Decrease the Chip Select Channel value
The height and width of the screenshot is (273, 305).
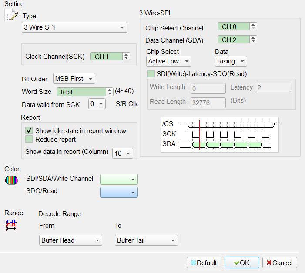coord(253,28)
